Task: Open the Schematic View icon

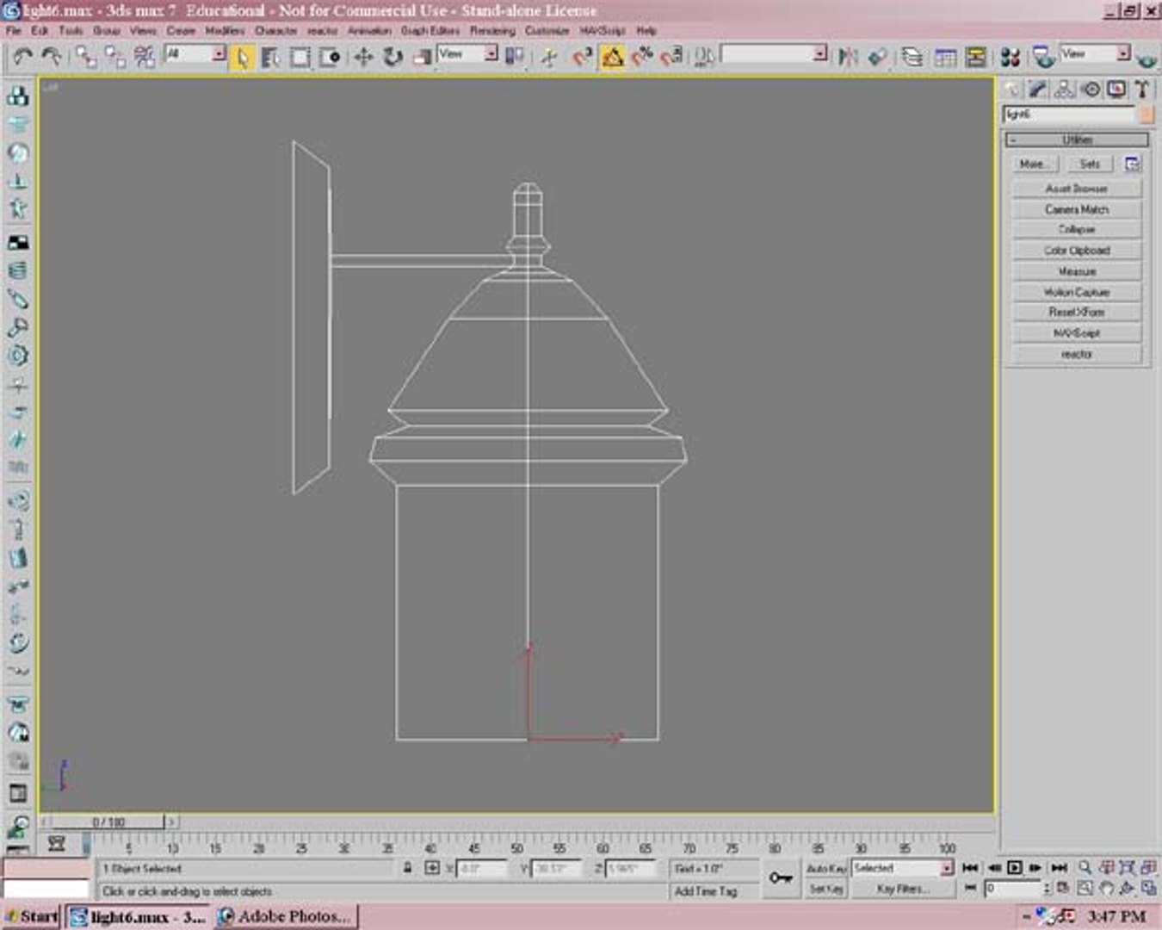Action: (x=975, y=57)
